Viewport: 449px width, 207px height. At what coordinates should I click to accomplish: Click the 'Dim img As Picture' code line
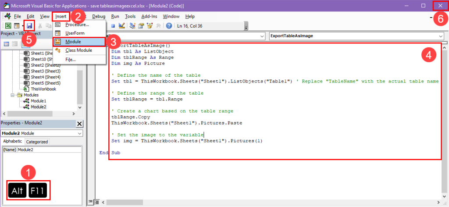click(138, 64)
